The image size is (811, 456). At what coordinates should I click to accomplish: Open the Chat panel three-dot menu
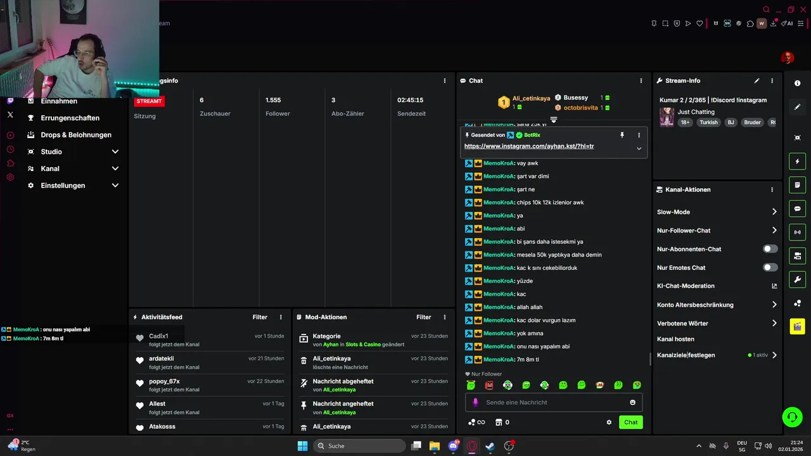641,81
